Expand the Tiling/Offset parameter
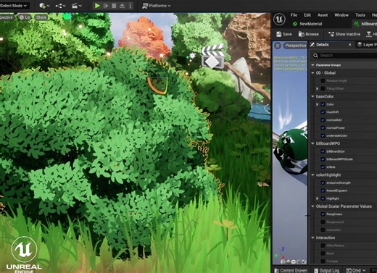This screenshot has width=377, height=273. tap(318, 88)
